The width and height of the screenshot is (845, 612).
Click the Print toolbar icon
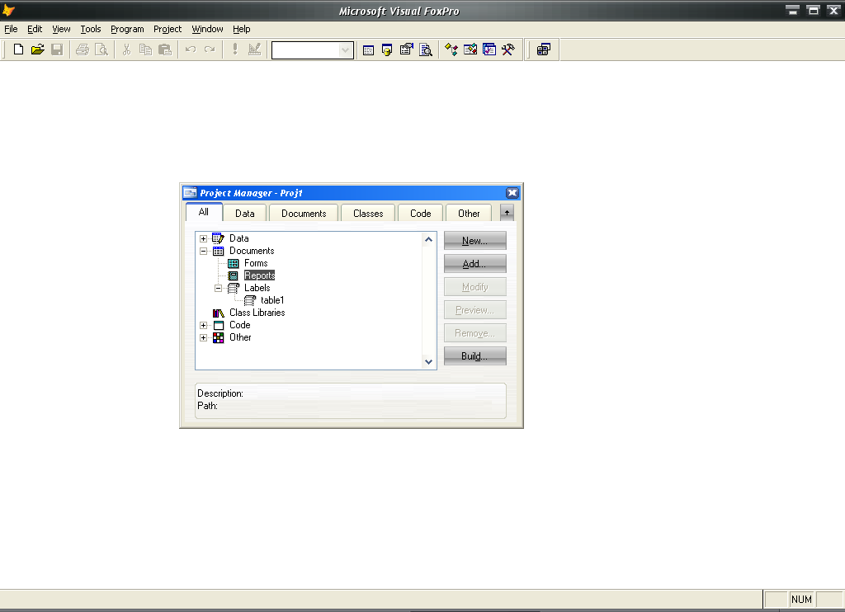click(x=82, y=49)
